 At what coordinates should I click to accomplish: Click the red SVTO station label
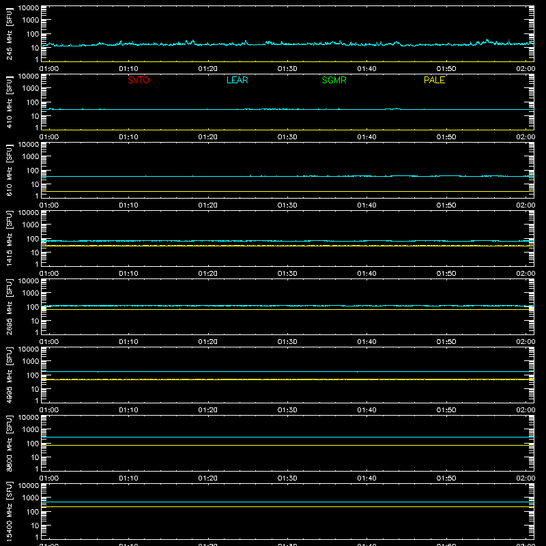[139, 80]
